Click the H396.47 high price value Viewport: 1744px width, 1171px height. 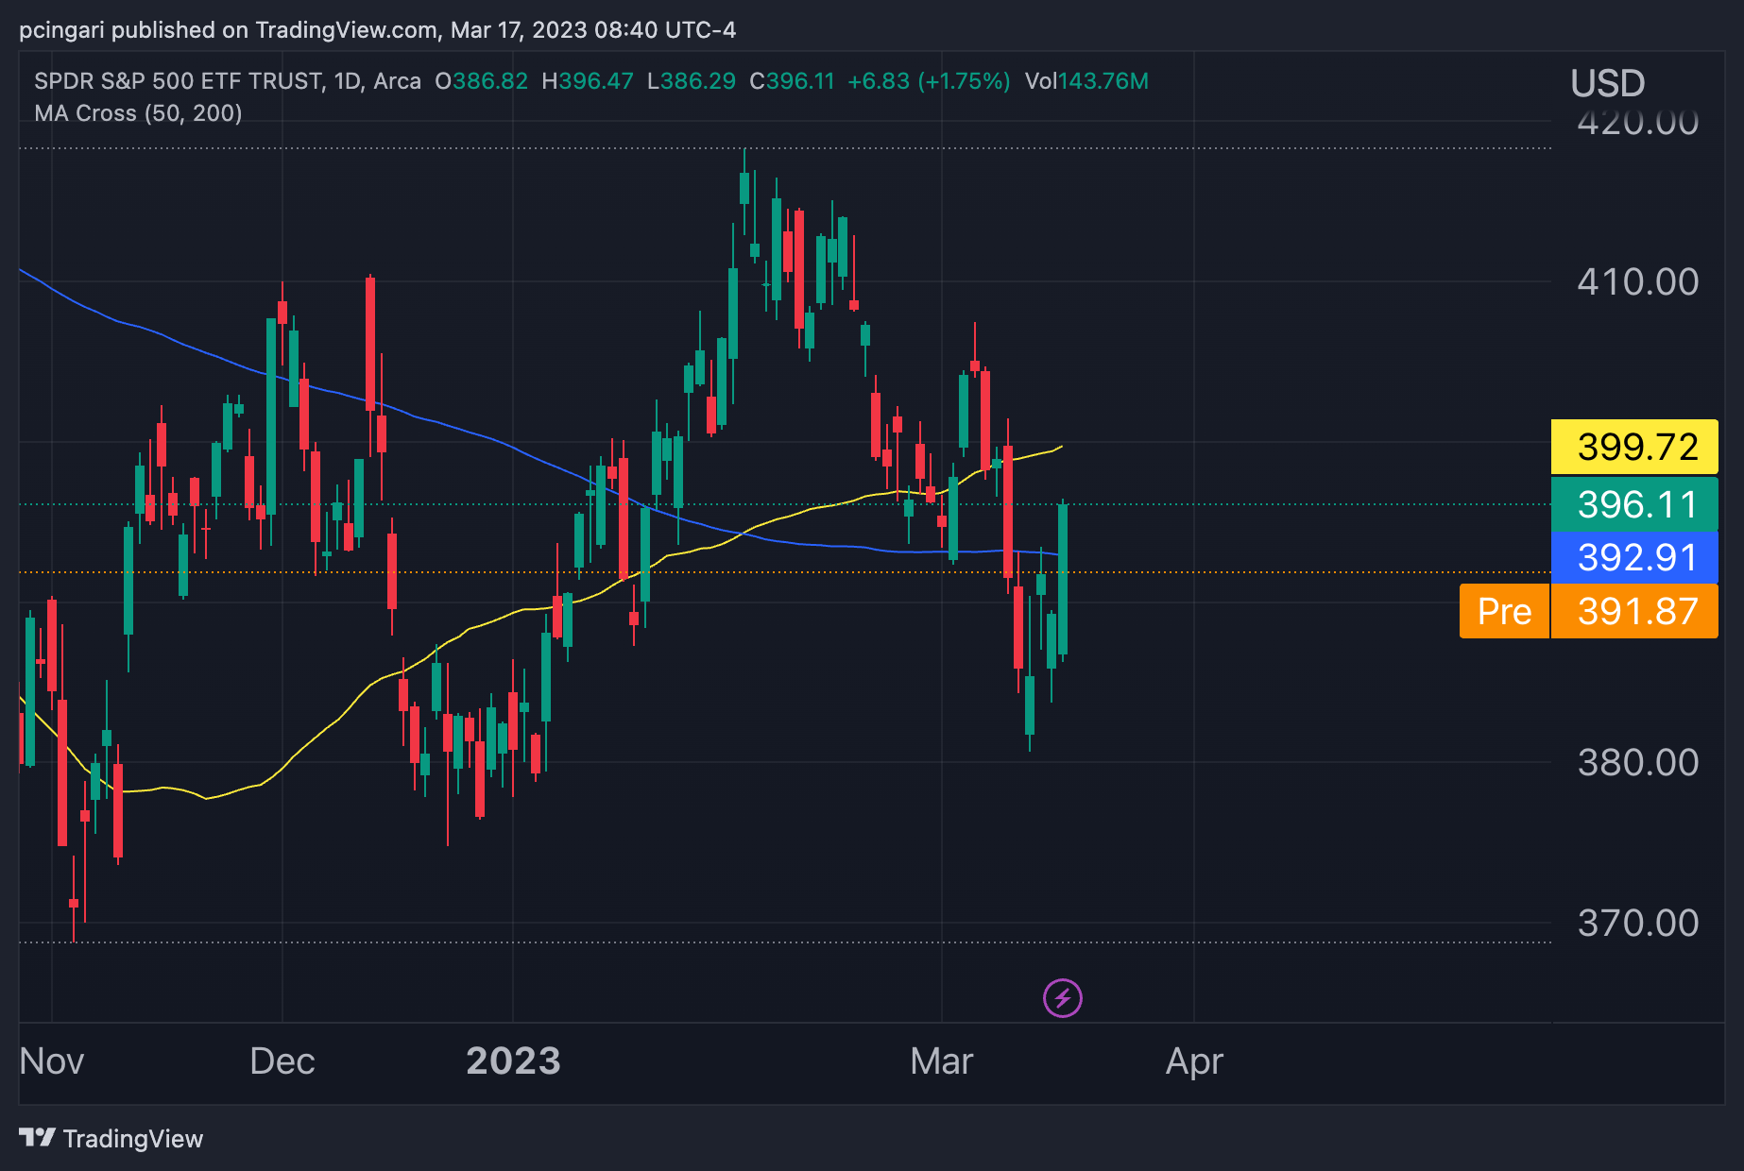coord(587,81)
